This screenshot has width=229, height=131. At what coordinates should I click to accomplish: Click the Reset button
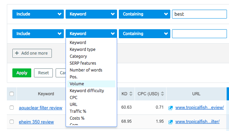coord(43,73)
